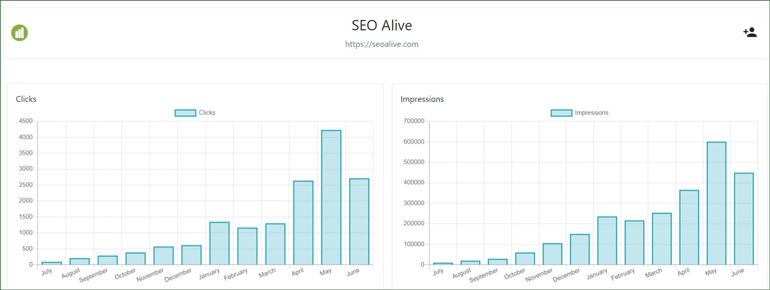The width and height of the screenshot is (770, 290).
Task: Click the July label under Clicks chart
Action: coord(47,273)
